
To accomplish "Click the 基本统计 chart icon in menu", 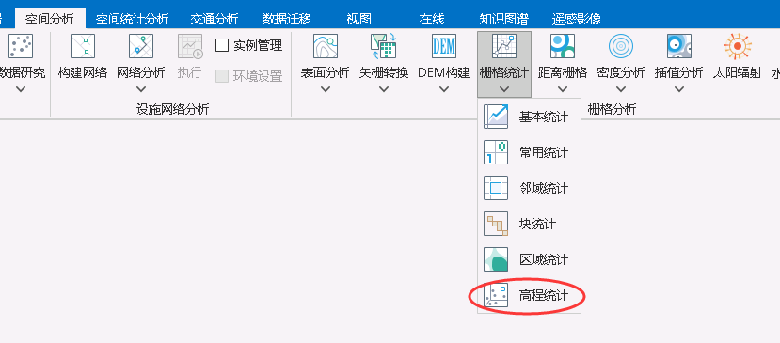I will click(x=496, y=117).
